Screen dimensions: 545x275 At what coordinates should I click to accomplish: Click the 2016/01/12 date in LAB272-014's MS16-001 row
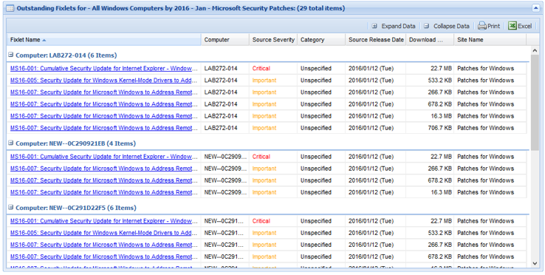371,68
